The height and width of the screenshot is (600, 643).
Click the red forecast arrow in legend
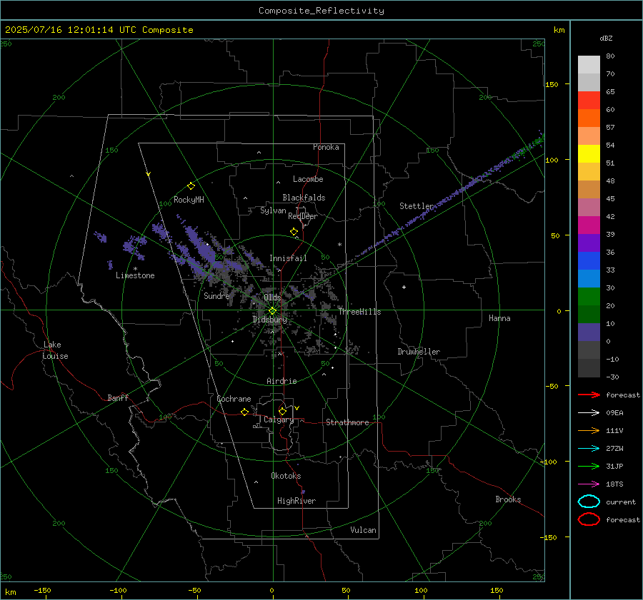pyautogui.click(x=589, y=395)
